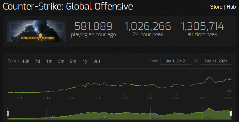239x122 pixels.
Task: Click the Counter-Strike game banner image
Action: pyautogui.click(x=37, y=31)
